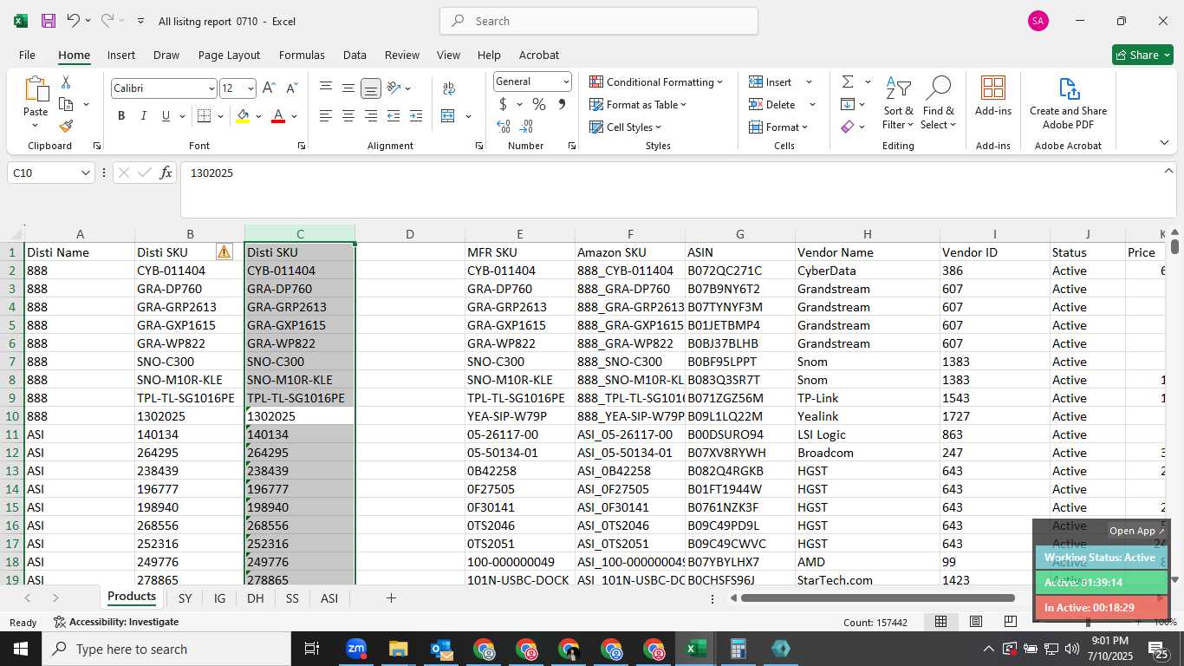Click the Search box in title bar
1184x666 pixels.
pos(599,21)
